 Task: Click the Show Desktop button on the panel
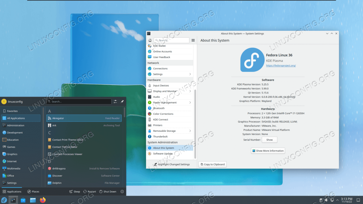click(x=358, y=200)
